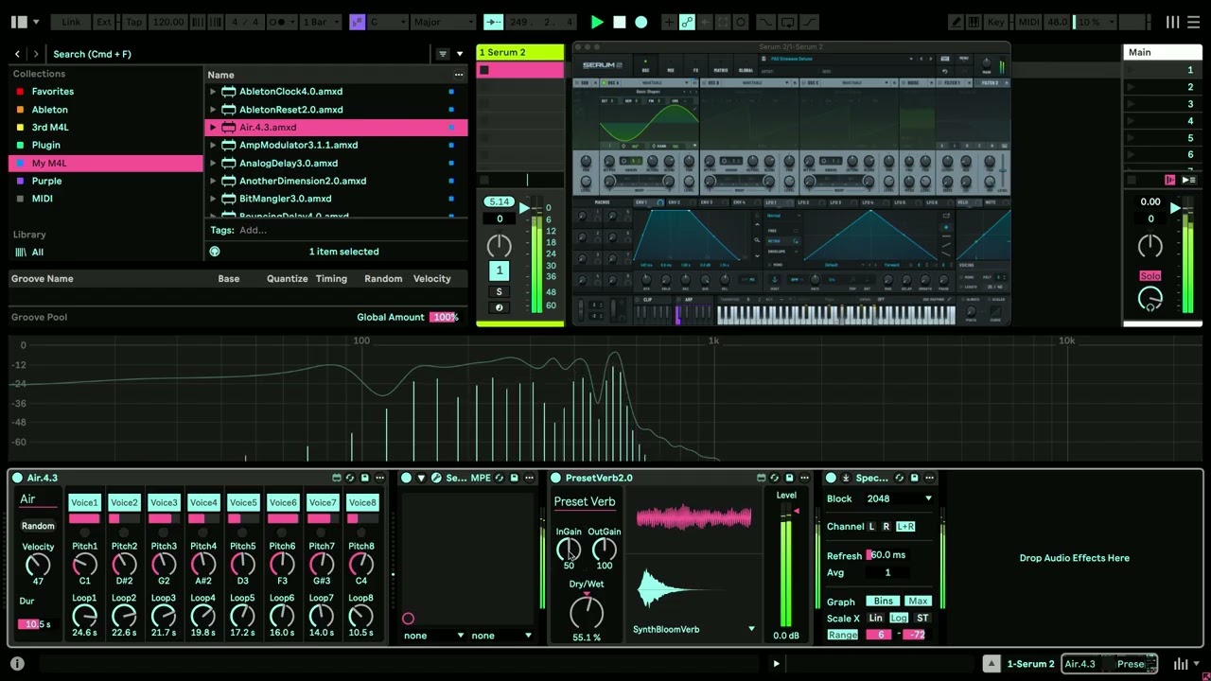Screen dimensions: 1211x681
Task: Toggle browser panel icon at top left
Action: [x=20, y=22]
